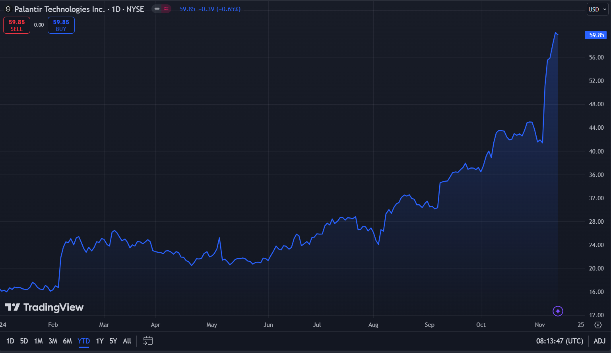This screenshot has width=611, height=353.
Task: Click the Aug label on time axis
Action: coord(373,325)
